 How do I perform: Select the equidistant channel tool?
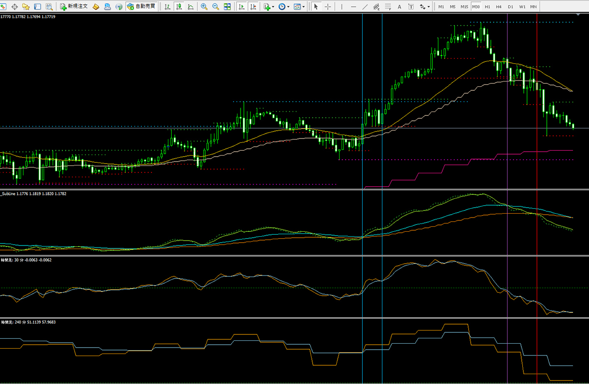pos(376,7)
